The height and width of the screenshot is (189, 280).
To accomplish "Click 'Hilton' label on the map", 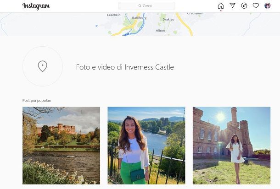I will pos(160,31).
